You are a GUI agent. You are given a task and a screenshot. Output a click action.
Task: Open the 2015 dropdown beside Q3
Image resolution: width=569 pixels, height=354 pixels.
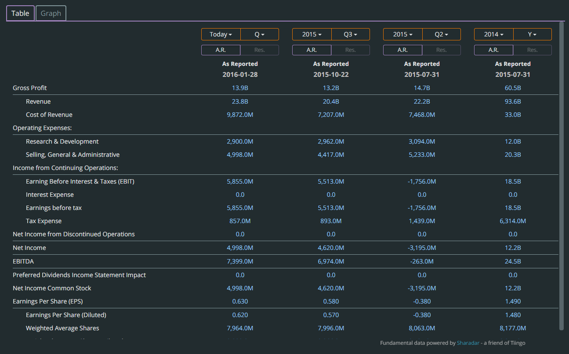pos(312,34)
